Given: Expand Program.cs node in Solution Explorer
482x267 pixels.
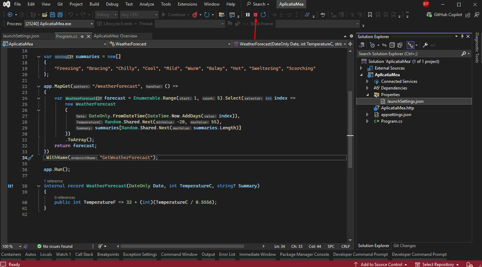Looking at the screenshot, I should point(367,121).
